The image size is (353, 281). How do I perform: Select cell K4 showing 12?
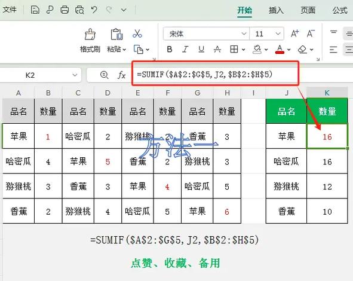click(327, 187)
